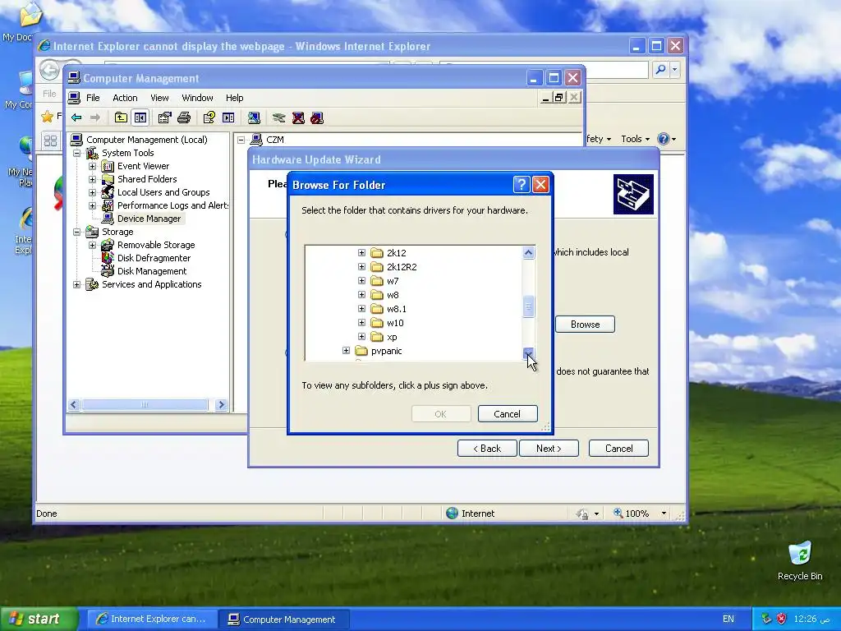Image resolution: width=841 pixels, height=631 pixels.
Task: Click the Disk Defragmenter icon
Action: [x=108, y=258]
